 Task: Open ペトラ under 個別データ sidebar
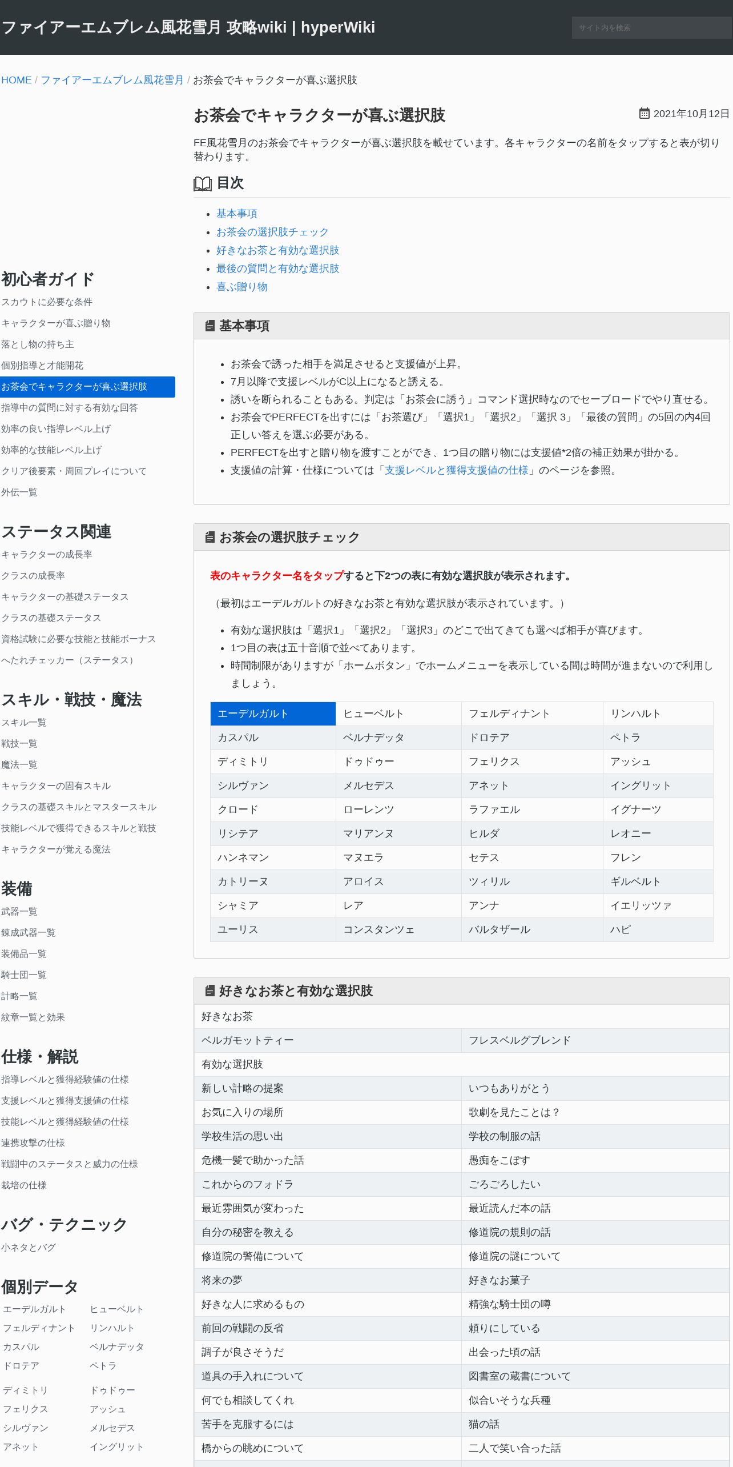(103, 1366)
